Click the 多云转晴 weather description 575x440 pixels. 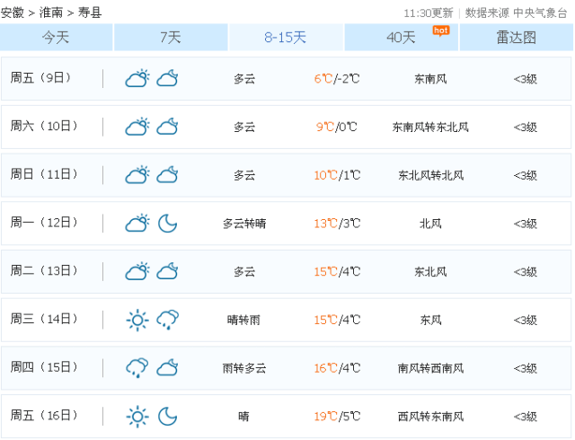coord(244,224)
